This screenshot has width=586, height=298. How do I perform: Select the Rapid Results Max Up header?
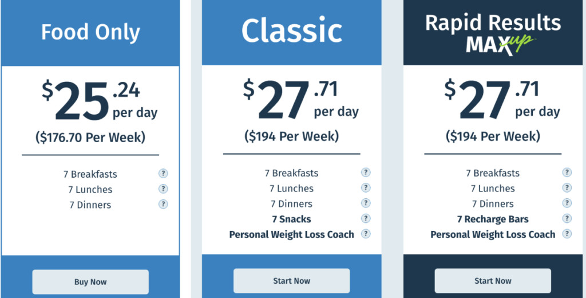493,33
